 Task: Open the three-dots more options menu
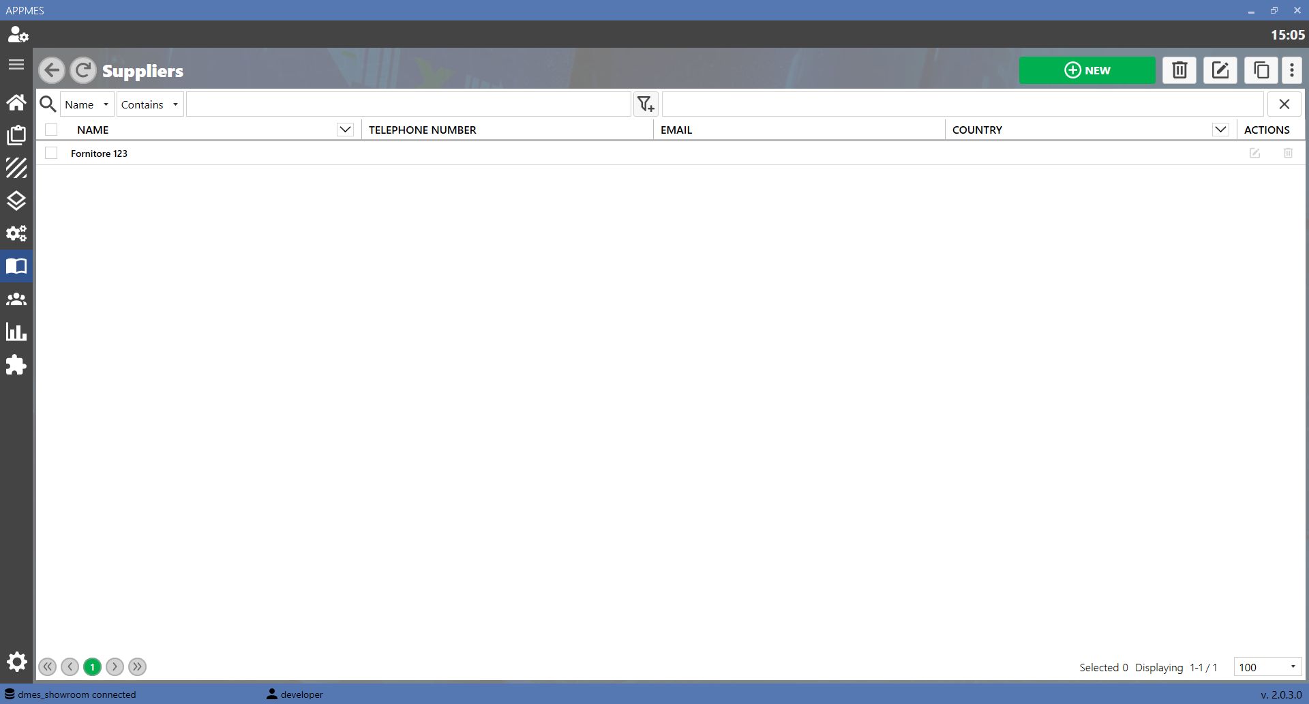coord(1292,70)
